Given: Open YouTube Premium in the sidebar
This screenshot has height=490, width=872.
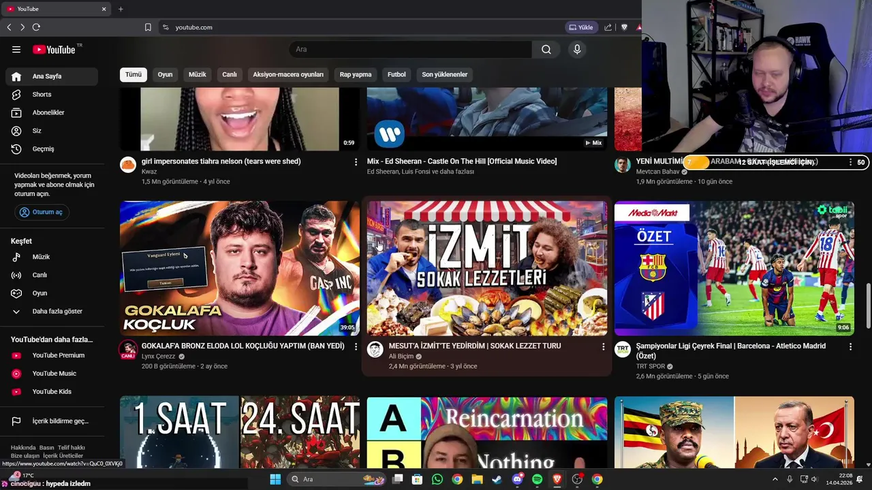Looking at the screenshot, I should [x=52, y=355].
